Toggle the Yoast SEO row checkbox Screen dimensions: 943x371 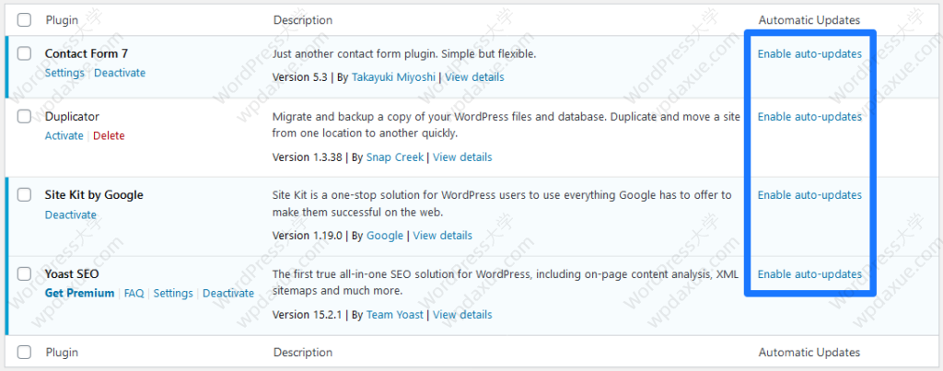point(24,274)
